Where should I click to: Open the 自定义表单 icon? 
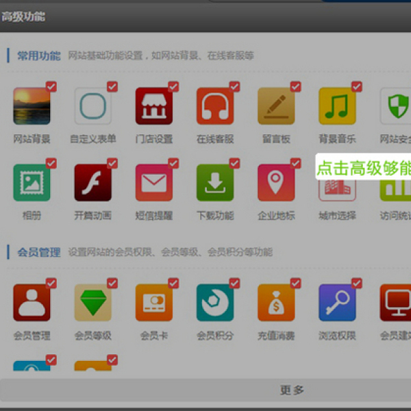92,106
